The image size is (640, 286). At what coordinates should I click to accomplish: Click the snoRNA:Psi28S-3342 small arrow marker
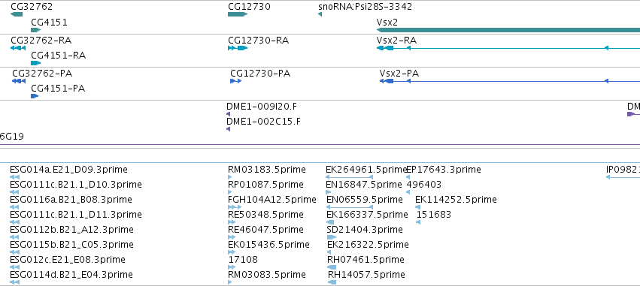click(x=320, y=15)
